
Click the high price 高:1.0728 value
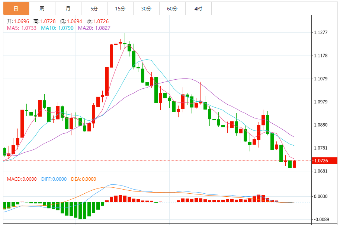44,21
